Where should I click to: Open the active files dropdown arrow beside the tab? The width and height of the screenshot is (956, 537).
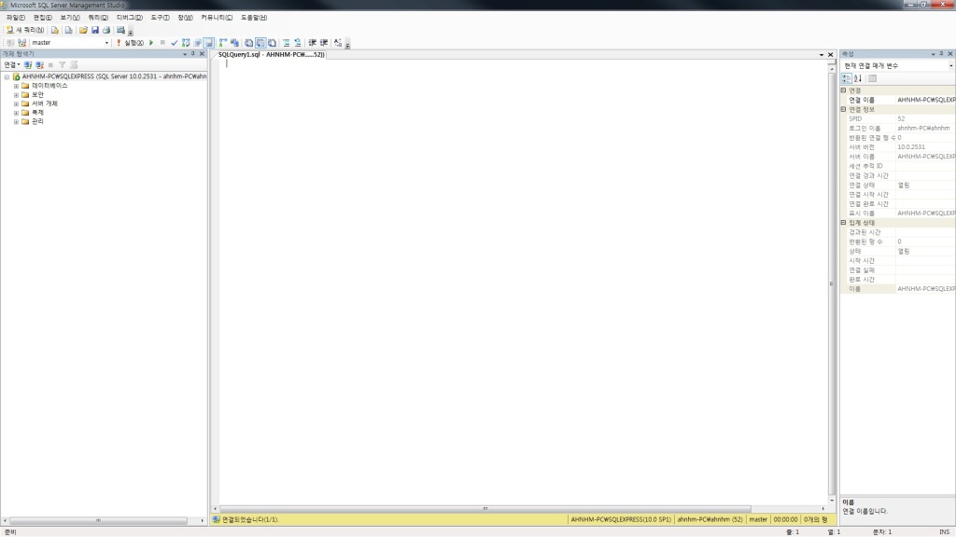tap(822, 55)
